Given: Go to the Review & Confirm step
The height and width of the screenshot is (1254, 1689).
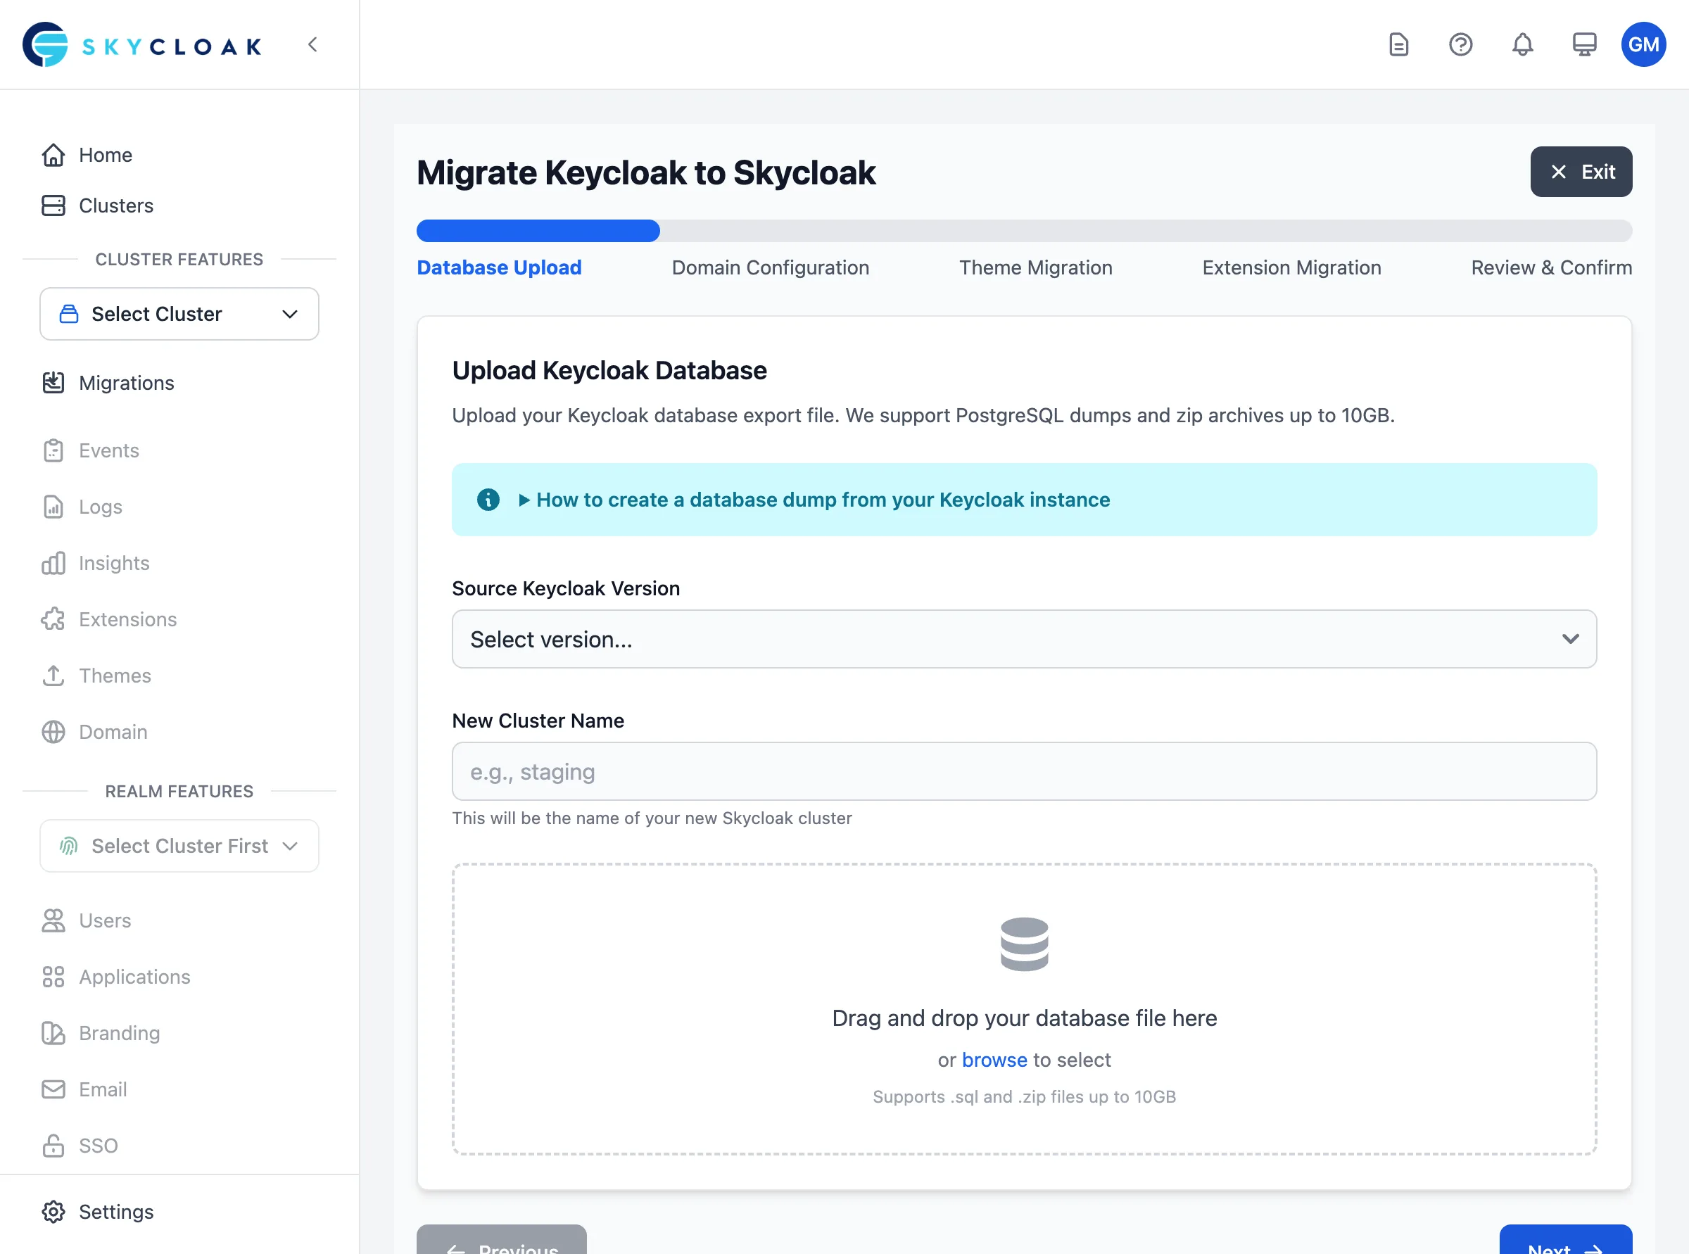Looking at the screenshot, I should pyautogui.click(x=1551, y=267).
